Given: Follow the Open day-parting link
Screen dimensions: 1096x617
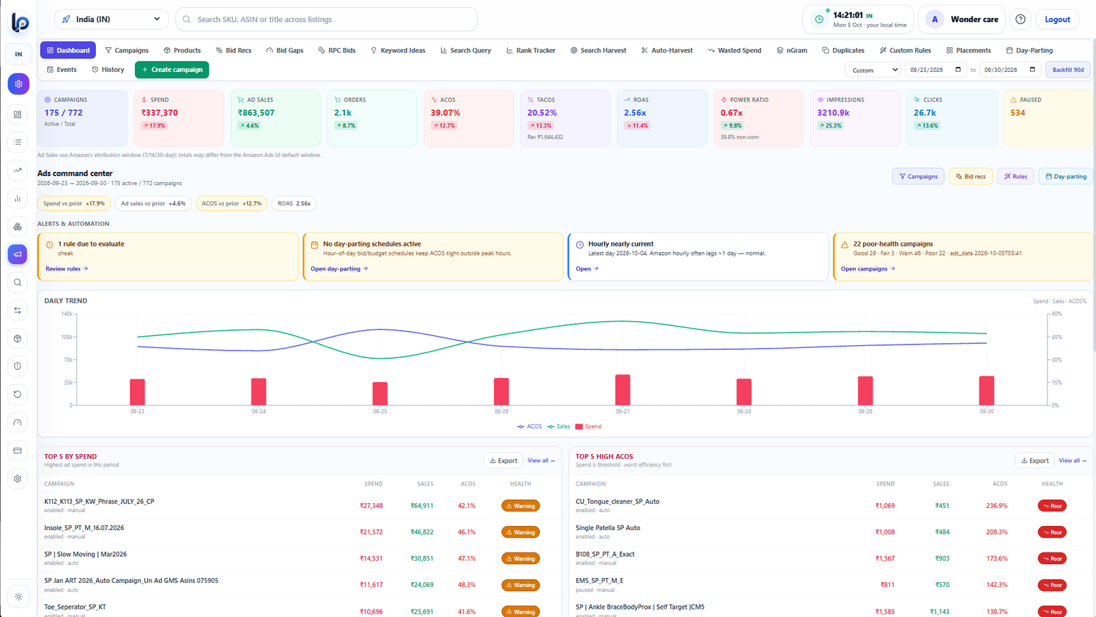Looking at the screenshot, I should click(339, 268).
